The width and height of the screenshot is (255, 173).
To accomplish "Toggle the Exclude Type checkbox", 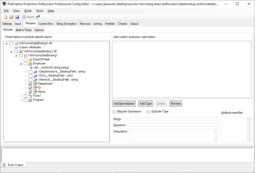I will pyautogui.click(x=148, y=112).
